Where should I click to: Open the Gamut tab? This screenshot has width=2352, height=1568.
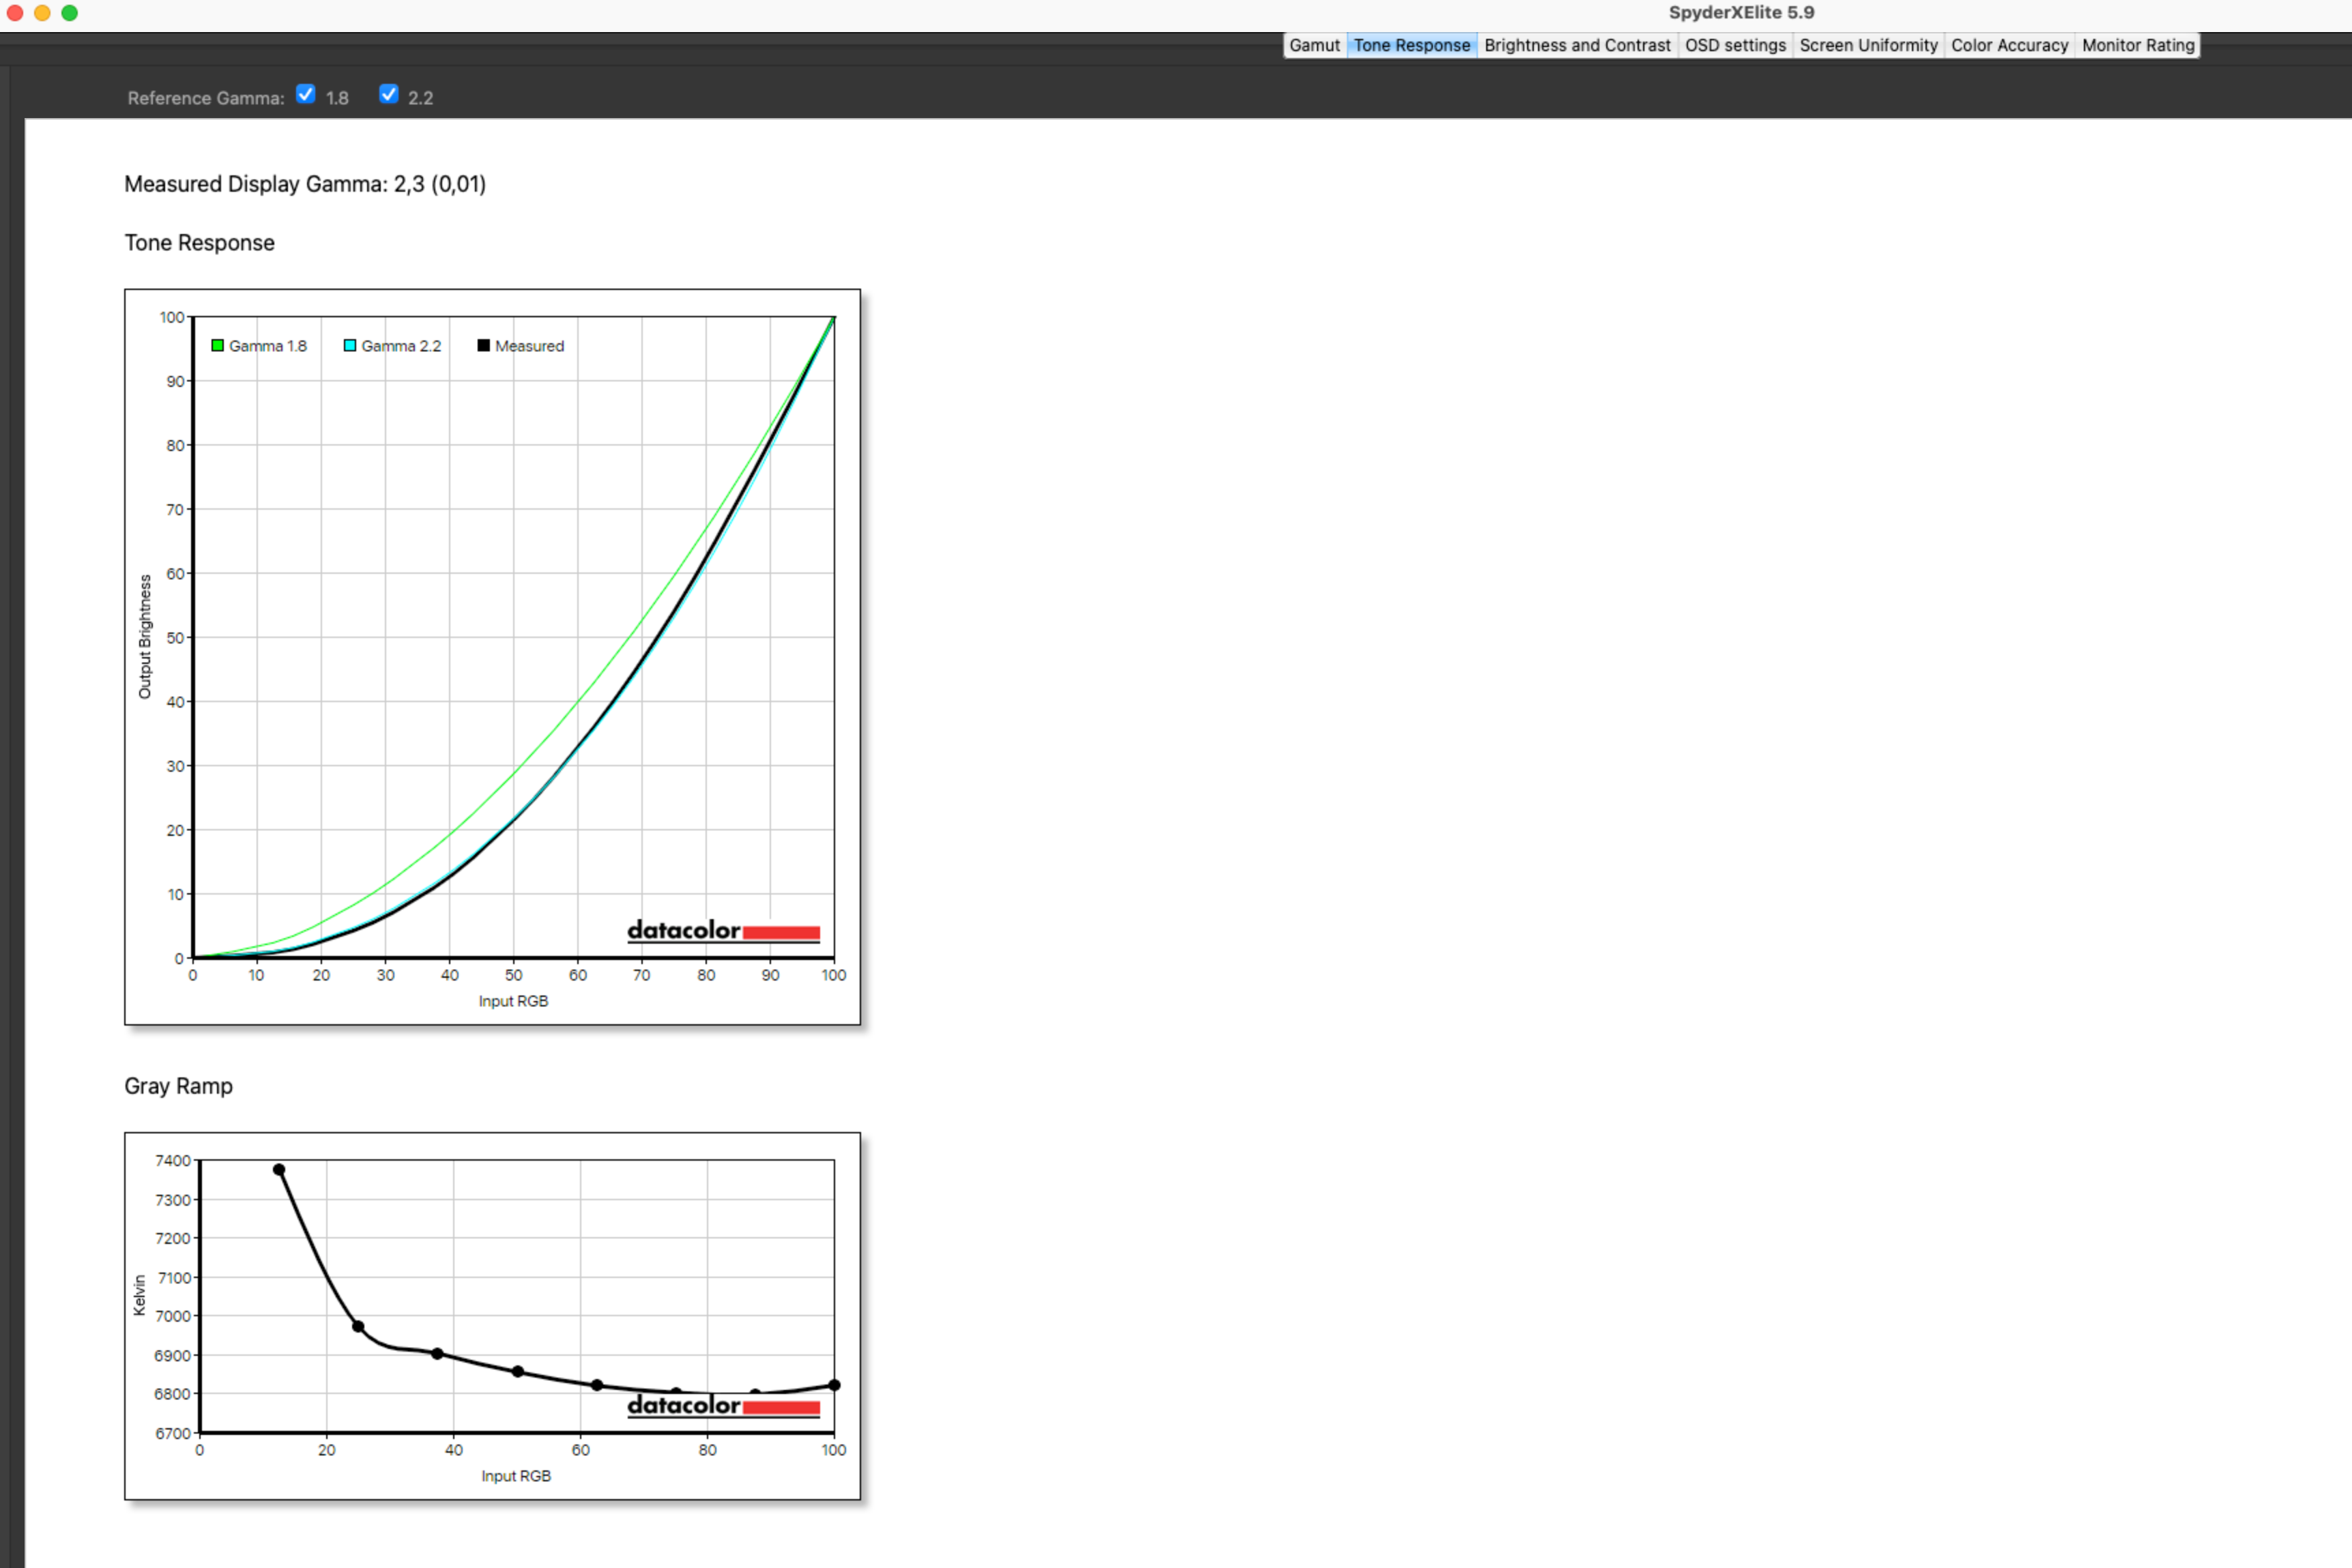click(x=1314, y=45)
